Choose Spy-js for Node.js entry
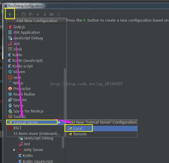Image resolution: width=169 pixels, height=163 pixels. click(x=35, y=111)
